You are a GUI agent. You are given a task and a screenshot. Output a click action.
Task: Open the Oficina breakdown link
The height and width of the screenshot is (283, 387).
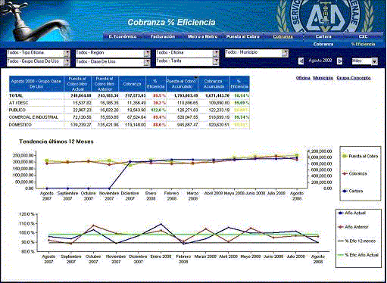(303, 78)
